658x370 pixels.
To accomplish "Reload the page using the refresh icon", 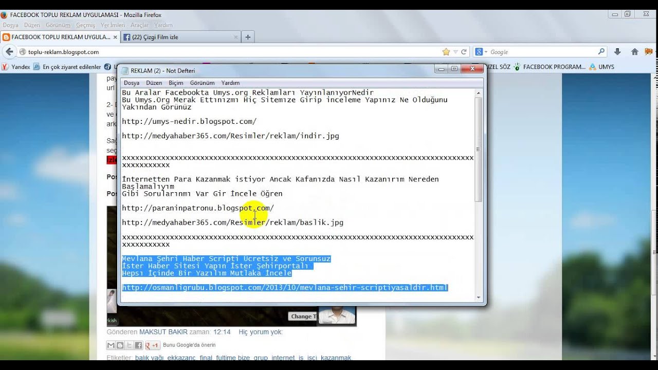I will tap(464, 52).
